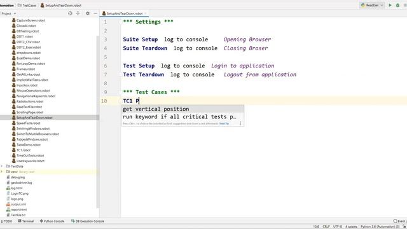407x229 pixels.
Task: Open geckodriver.log file
Action: click(19, 183)
